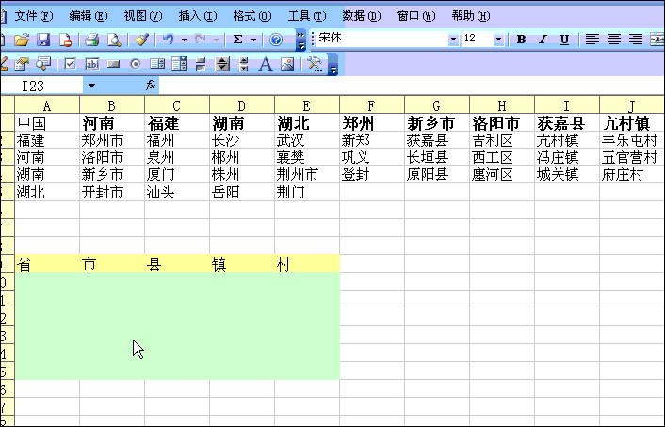Expand the Undo history dropdown arrow
This screenshot has width=665, height=427.
[x=184, y=40]
